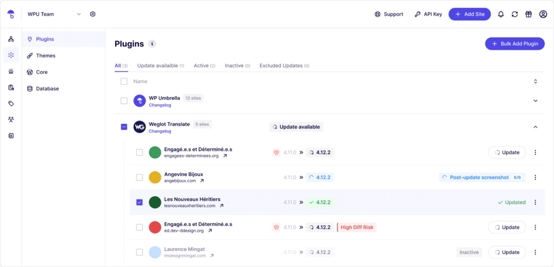
Task: Open the gift icon in top bar
Action: (x=529, y=14)
